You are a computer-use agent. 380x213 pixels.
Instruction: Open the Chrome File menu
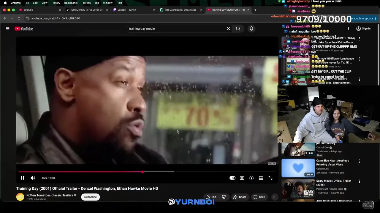point(27,3)
